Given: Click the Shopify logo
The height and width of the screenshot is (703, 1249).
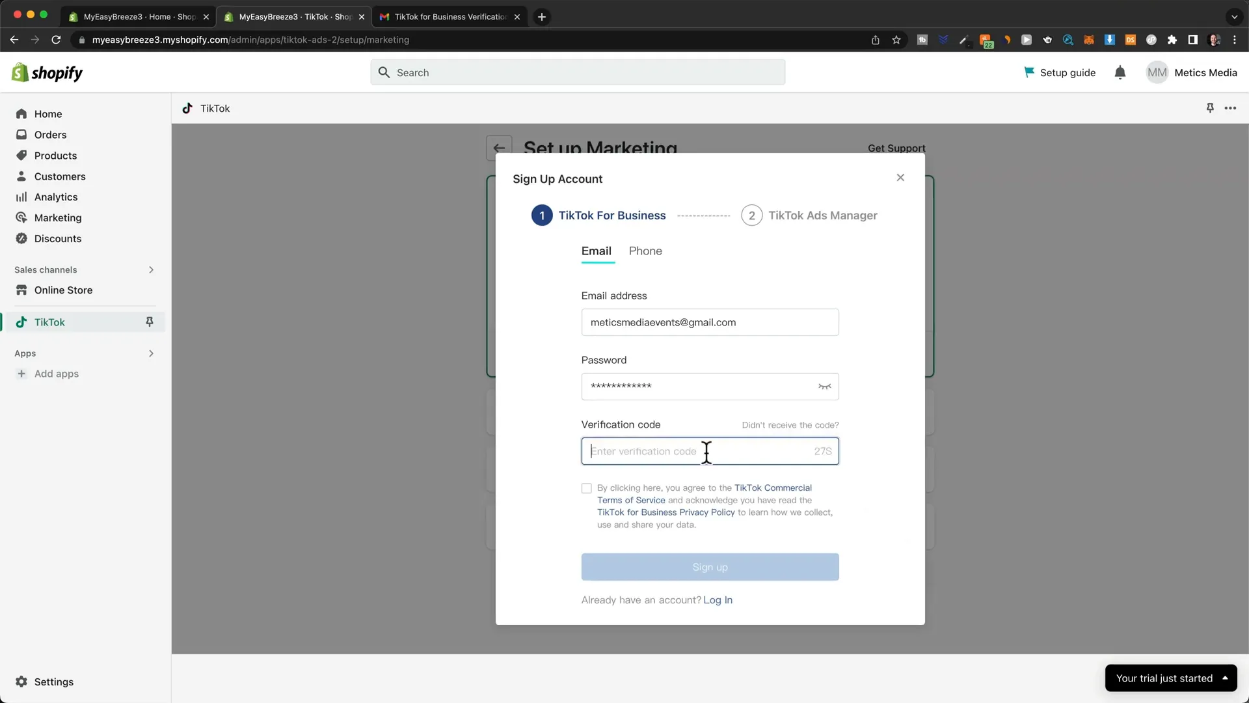Looking at the screenshot, I should pos(47,72).
